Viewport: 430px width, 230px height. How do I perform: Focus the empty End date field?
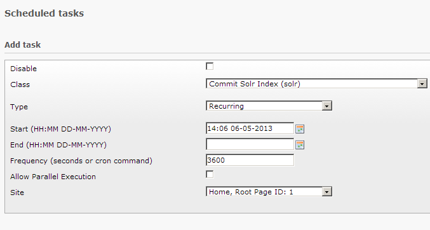tap(250, 144)
